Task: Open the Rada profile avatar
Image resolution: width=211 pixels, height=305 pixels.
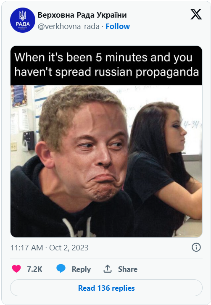Action: pyautogui.click(x=23, y=20)
